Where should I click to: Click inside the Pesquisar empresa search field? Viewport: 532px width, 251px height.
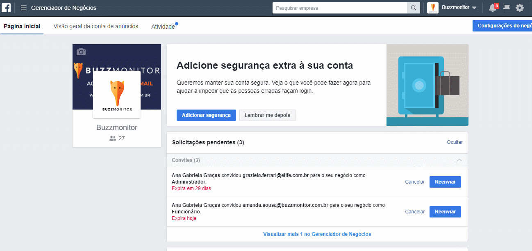point(340,8)
